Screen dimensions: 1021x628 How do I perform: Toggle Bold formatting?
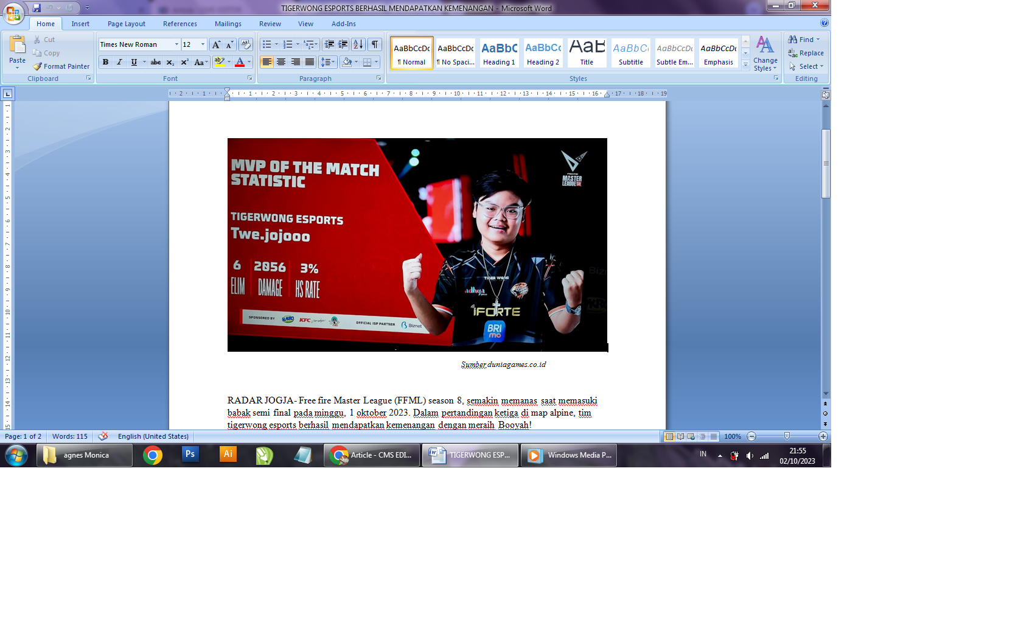(x=105, y=62)
